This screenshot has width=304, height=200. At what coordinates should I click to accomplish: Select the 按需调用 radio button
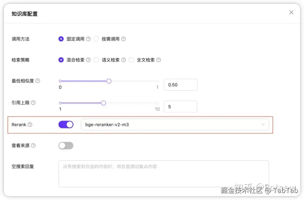pyautogui.click(x=96, y=39)
